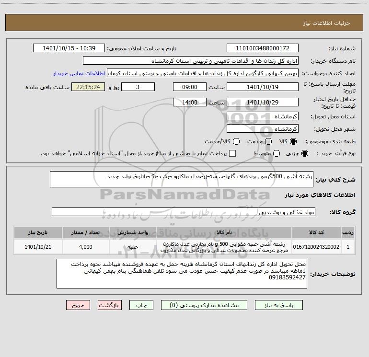
Task: Click the شماره نیاز label
Action: point(342,49)
